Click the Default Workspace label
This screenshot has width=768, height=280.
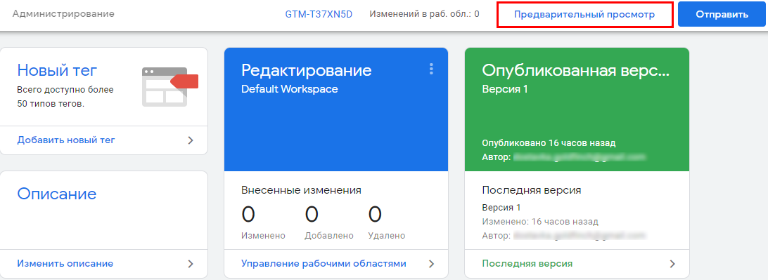(x=290, y=89)
